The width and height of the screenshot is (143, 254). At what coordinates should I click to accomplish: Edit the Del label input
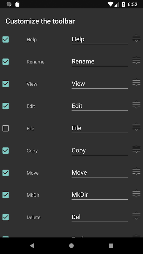99,217
